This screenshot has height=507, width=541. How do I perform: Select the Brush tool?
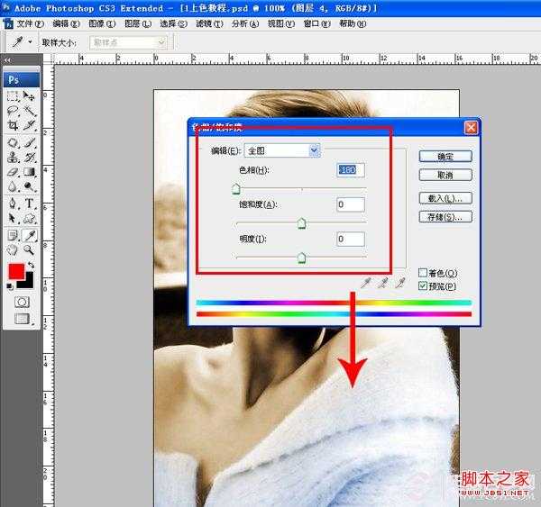pos(30,142)
